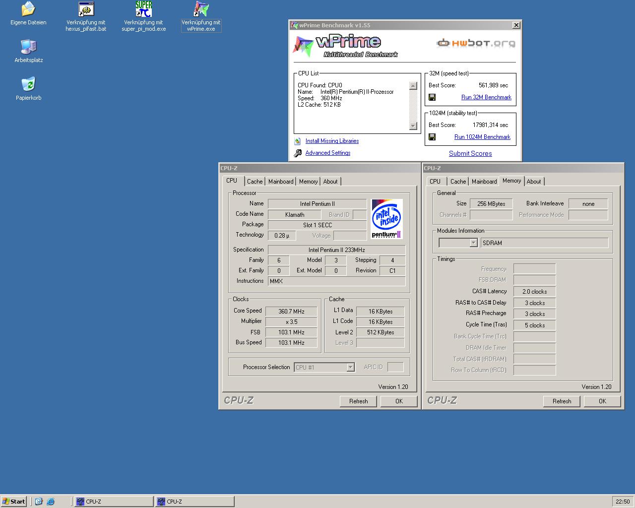Click the Specification field Intel Pentium II 233MHz
The width and height of the screenshot is (635, 508).
(336, 250)
